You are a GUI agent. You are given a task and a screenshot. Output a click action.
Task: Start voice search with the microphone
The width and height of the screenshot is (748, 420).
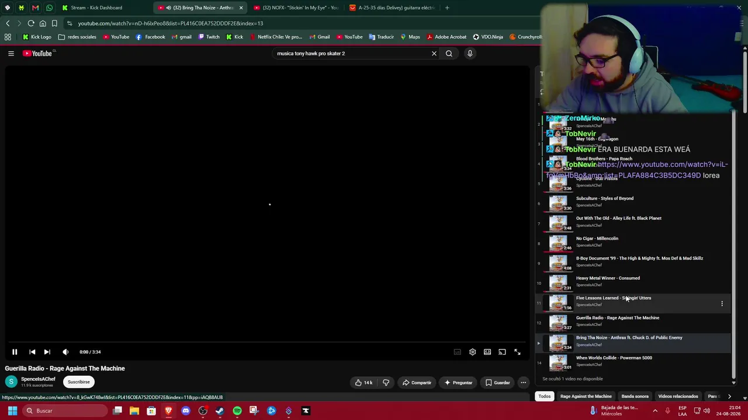pyautogui.click(x=470, y=54)
